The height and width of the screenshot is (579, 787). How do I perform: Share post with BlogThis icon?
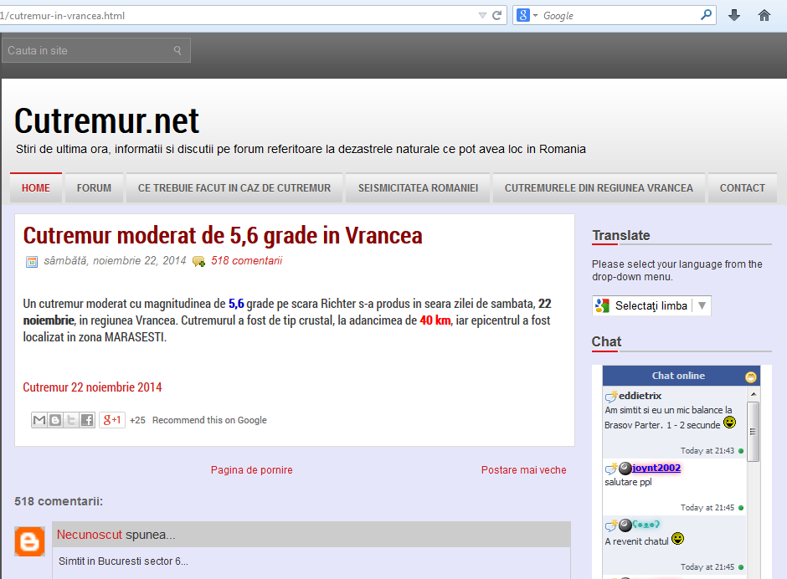55,420
